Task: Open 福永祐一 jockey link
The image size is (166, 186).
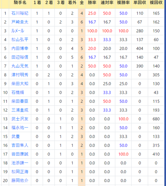Action: [x=20, y=128]
